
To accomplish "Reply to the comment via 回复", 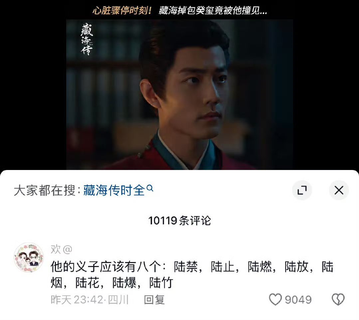I will 154,300.
